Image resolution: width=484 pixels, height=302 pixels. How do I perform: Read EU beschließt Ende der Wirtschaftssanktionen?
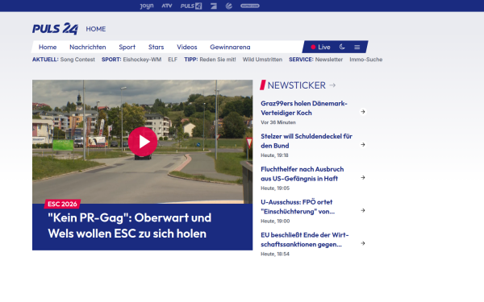[x=305, y=239]
